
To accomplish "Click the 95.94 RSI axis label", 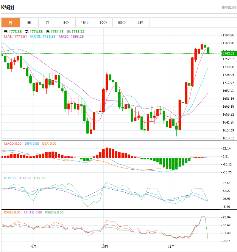I will (x=226, y=217).
